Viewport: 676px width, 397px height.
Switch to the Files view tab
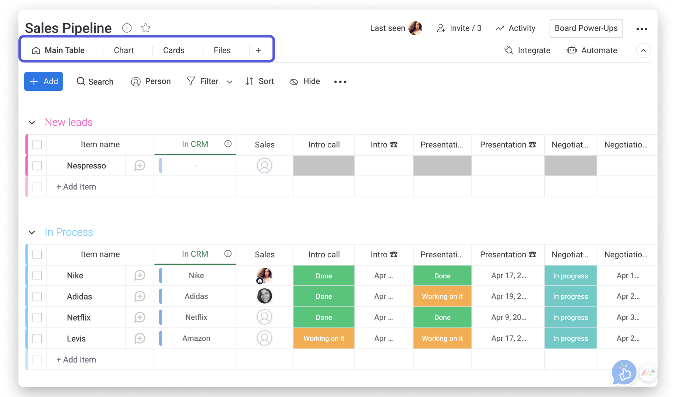(222, 50)
